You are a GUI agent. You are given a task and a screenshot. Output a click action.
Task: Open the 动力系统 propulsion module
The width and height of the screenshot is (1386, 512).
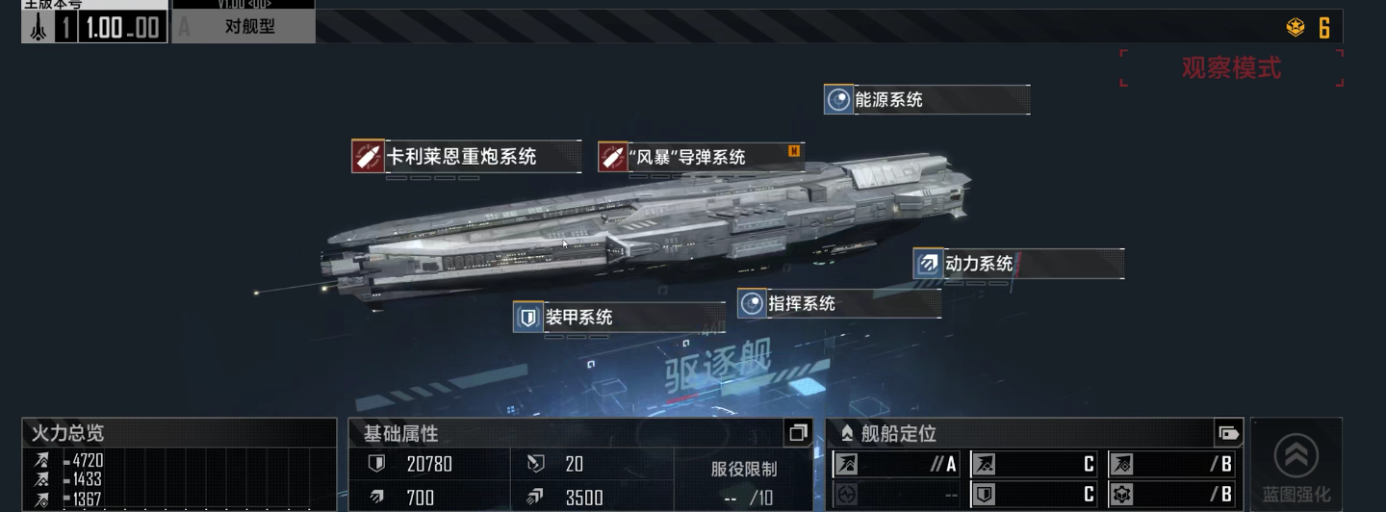1018,264
